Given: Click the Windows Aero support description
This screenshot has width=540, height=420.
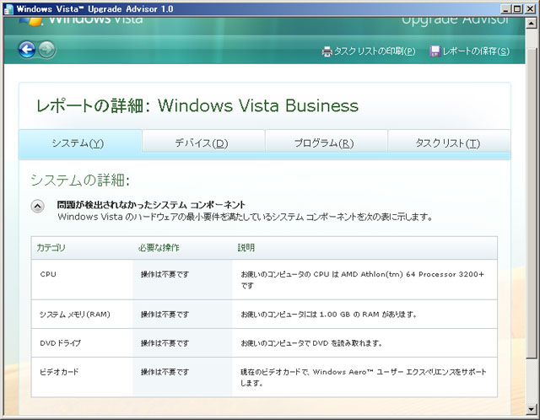Looking at the screenshot, I should 364,377.
